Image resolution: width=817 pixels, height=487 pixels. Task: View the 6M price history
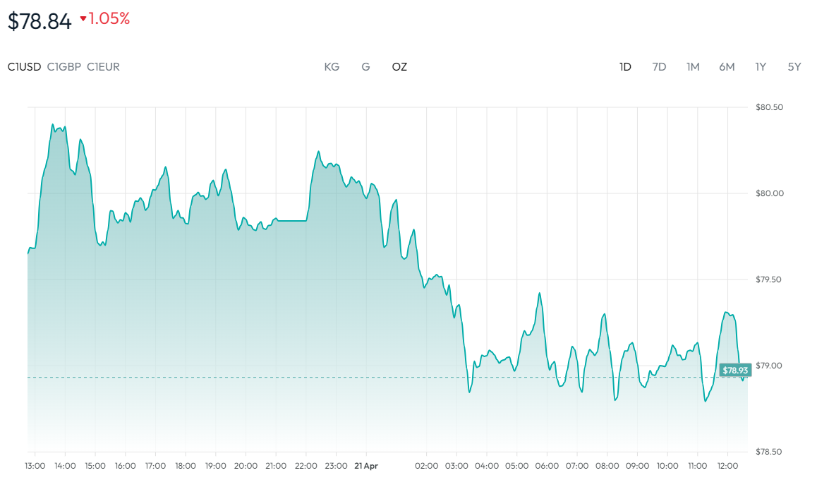coord(727,67)
